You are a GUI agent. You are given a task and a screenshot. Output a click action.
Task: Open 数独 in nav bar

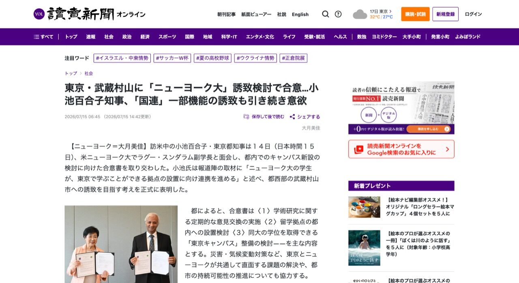tap(362, 37)
